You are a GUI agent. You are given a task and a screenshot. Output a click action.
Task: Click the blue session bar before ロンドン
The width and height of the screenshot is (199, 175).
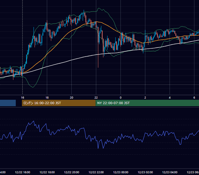coord(8,103)
